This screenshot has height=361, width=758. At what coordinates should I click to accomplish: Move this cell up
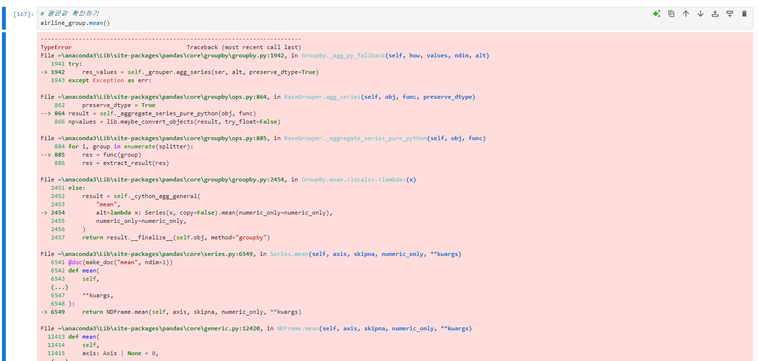click(x=686, y=14)
